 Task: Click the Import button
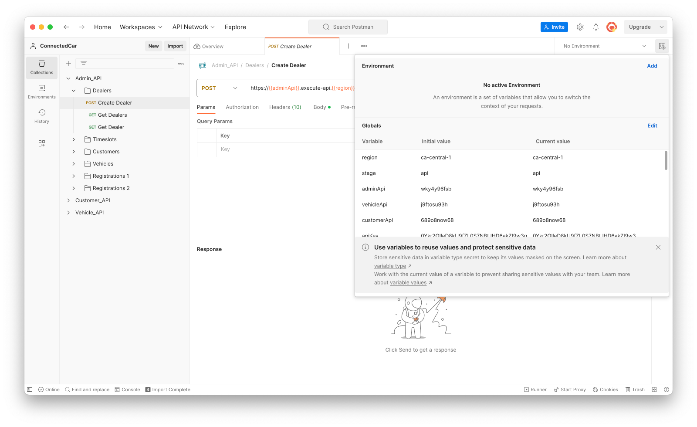(x=175, y=46)
